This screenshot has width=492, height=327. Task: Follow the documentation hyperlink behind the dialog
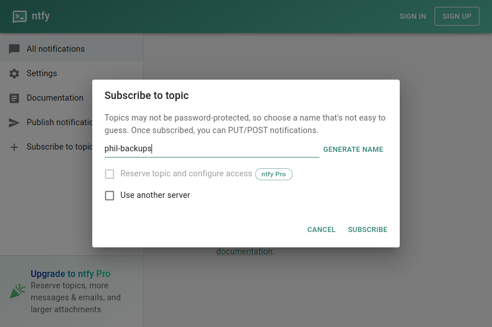tap(244, 251)
